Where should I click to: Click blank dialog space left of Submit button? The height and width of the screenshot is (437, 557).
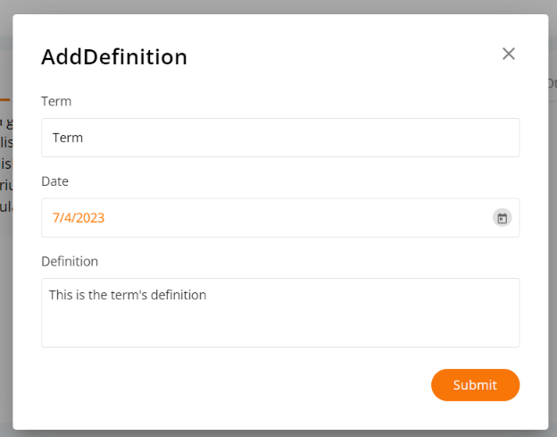(x=235, y=385)
